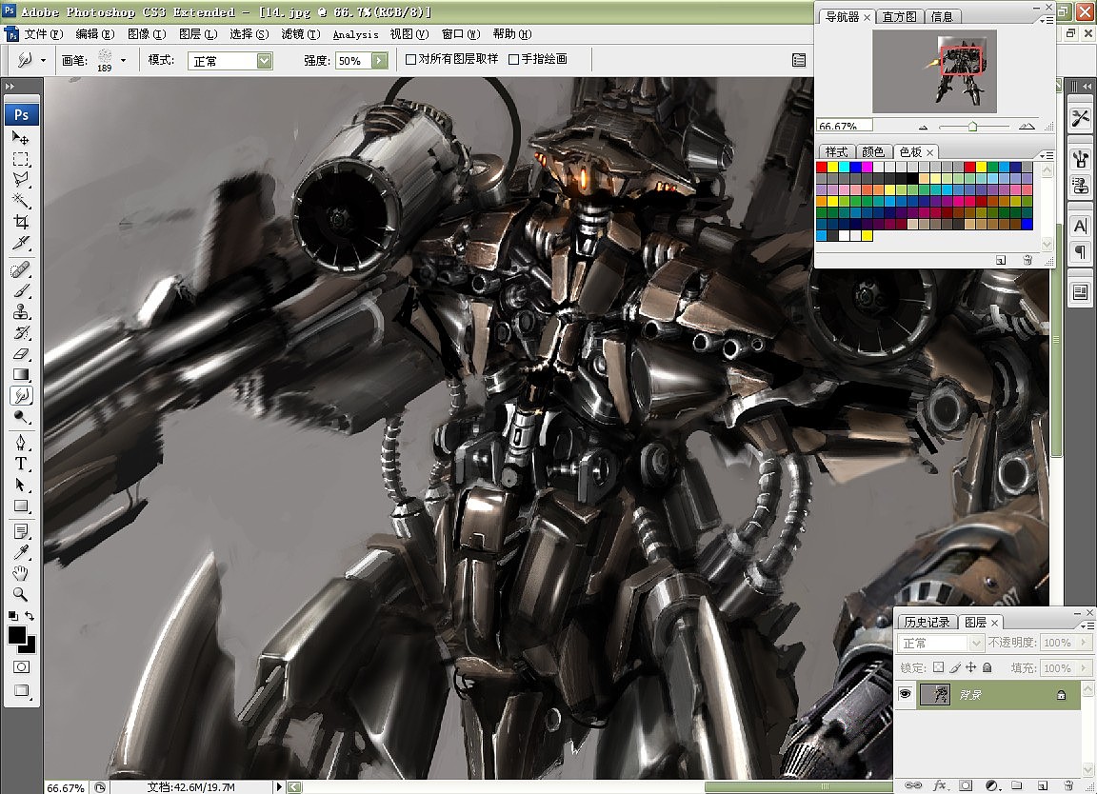Image resolution: width=1097 pixels, height=794 pixels.
Task: Select the Brush tool
Action: 20,290
